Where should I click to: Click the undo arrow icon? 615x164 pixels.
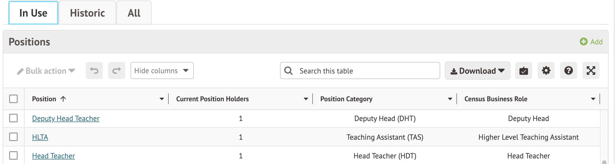(94, 71)
